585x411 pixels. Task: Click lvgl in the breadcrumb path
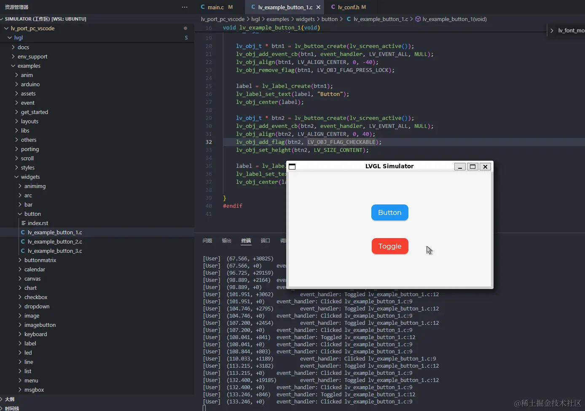pos(255,19)
